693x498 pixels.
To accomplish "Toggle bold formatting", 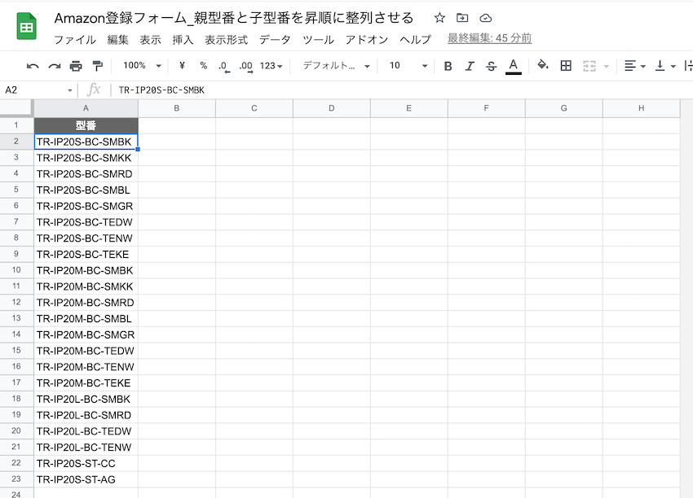I will click(448, 66).
